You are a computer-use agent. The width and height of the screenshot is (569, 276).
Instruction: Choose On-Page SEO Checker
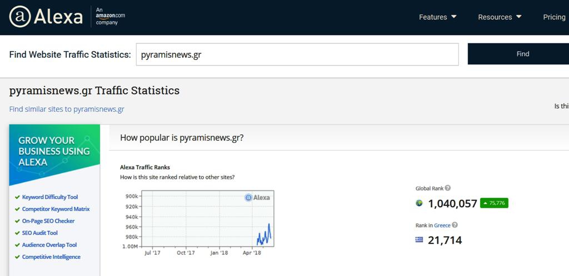pyautogui.click(x=48, y=221)
